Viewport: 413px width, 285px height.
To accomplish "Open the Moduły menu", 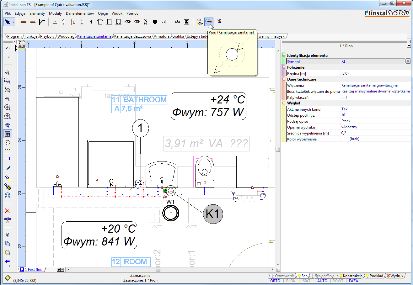I will [x=55, y=13].
